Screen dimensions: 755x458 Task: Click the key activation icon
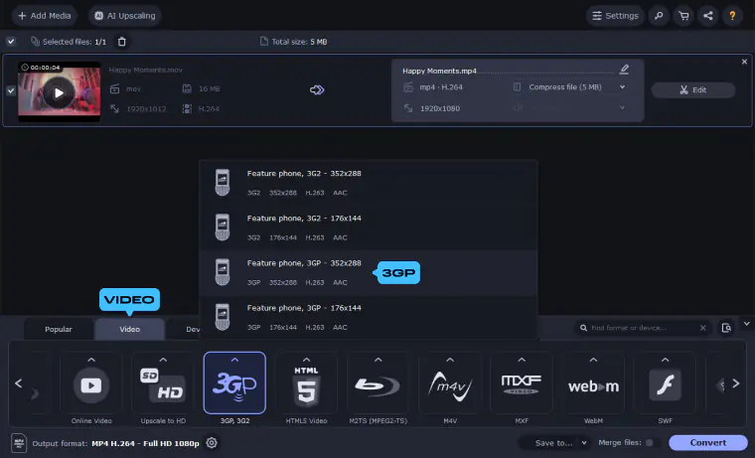tap(659, 16)
